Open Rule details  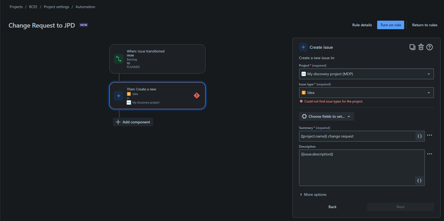[x=362, y=25]
